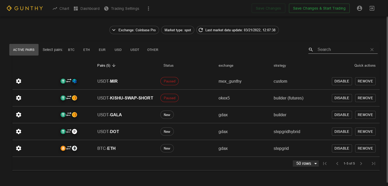The image size is (388, 186).
Task: Select the USDT pairs tab
Action: pos(135,50)
